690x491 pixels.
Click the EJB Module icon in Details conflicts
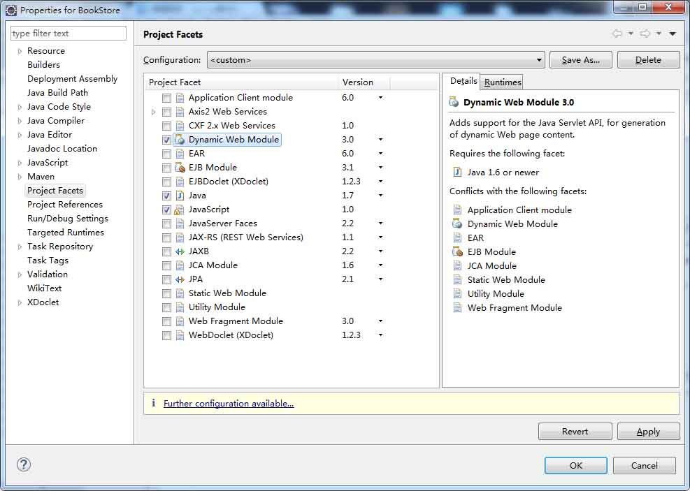(458, 252)
